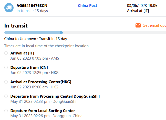This screenshot has width=166, height=120.
Task: Click the China to Unknown route text
Action: tap(20, 39)
